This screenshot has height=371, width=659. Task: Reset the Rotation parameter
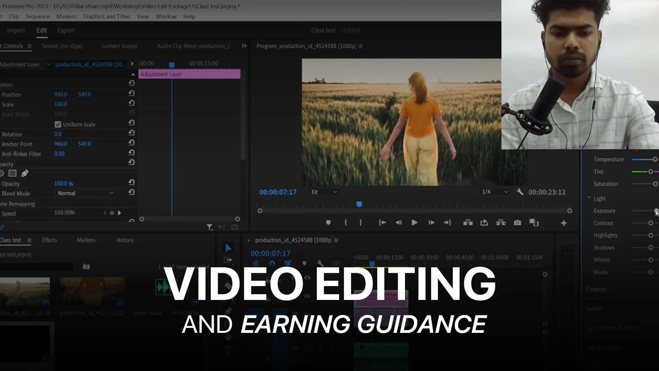tap(131, 133)
